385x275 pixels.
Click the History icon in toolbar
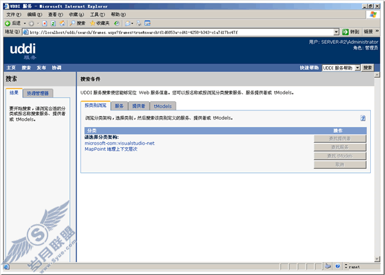pos(117,23)
